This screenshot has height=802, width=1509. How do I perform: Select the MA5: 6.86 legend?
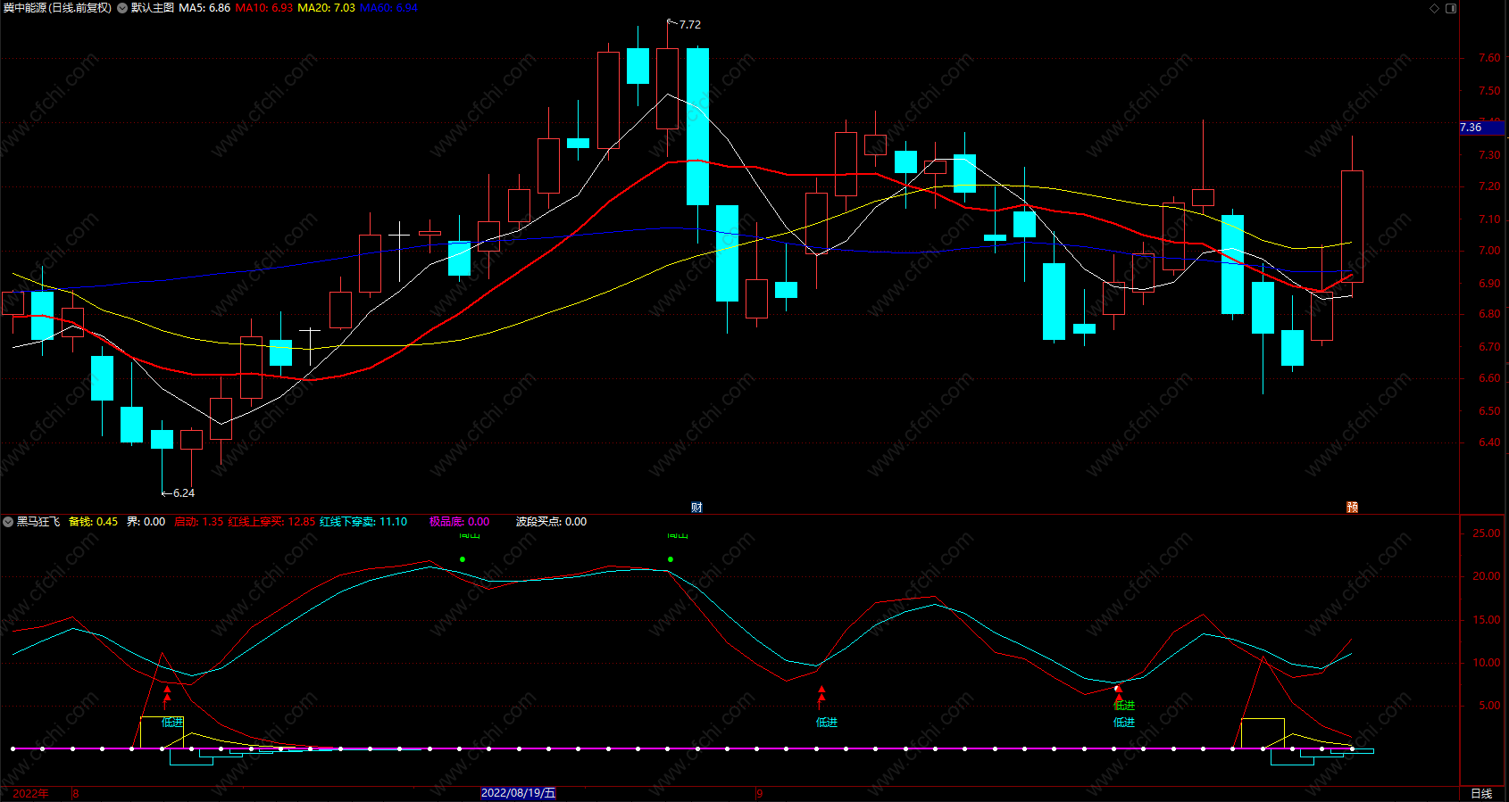tap(204, 8)
